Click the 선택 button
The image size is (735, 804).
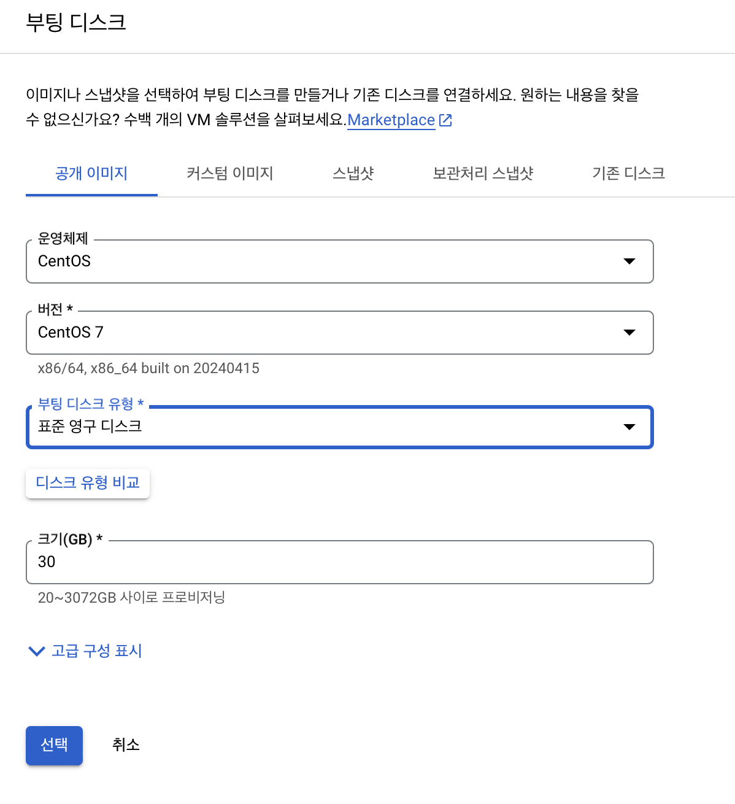pos(54,745)
